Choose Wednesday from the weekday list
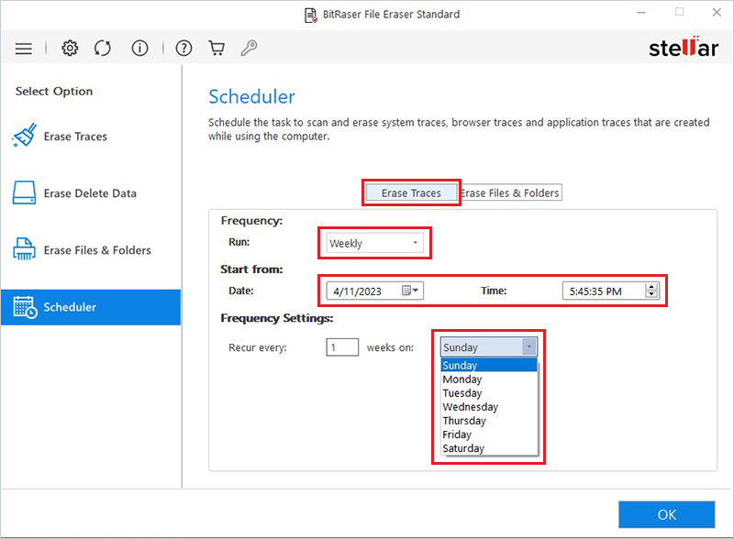The image size is (734, 539). 489,407
